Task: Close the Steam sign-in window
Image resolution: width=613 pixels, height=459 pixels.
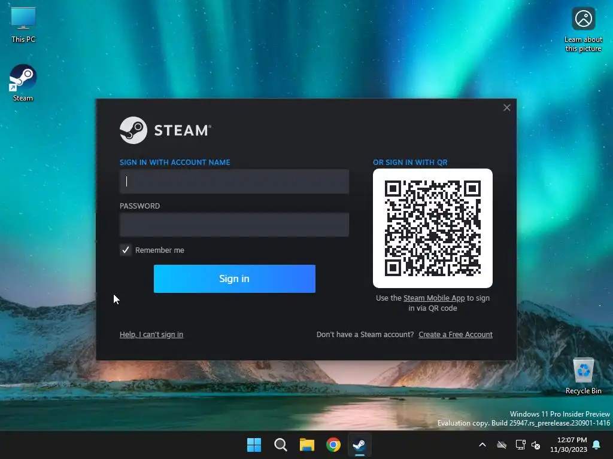Action: click(x=506, y=108)
